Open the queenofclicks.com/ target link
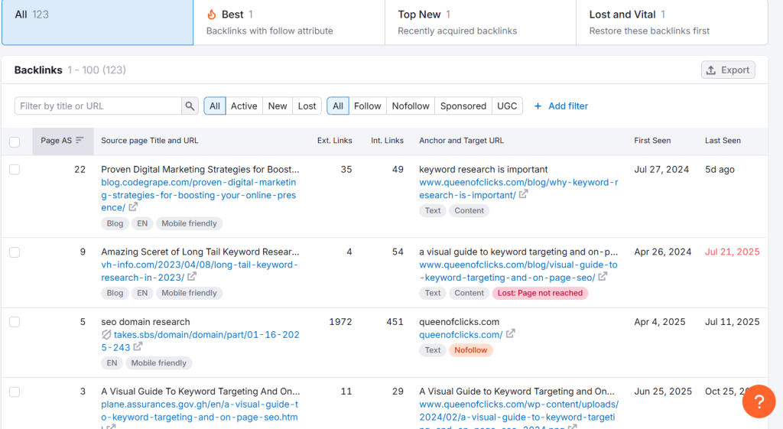Image resolution: width=783 pixels, height=429 pixels. [x=460, y=335]
